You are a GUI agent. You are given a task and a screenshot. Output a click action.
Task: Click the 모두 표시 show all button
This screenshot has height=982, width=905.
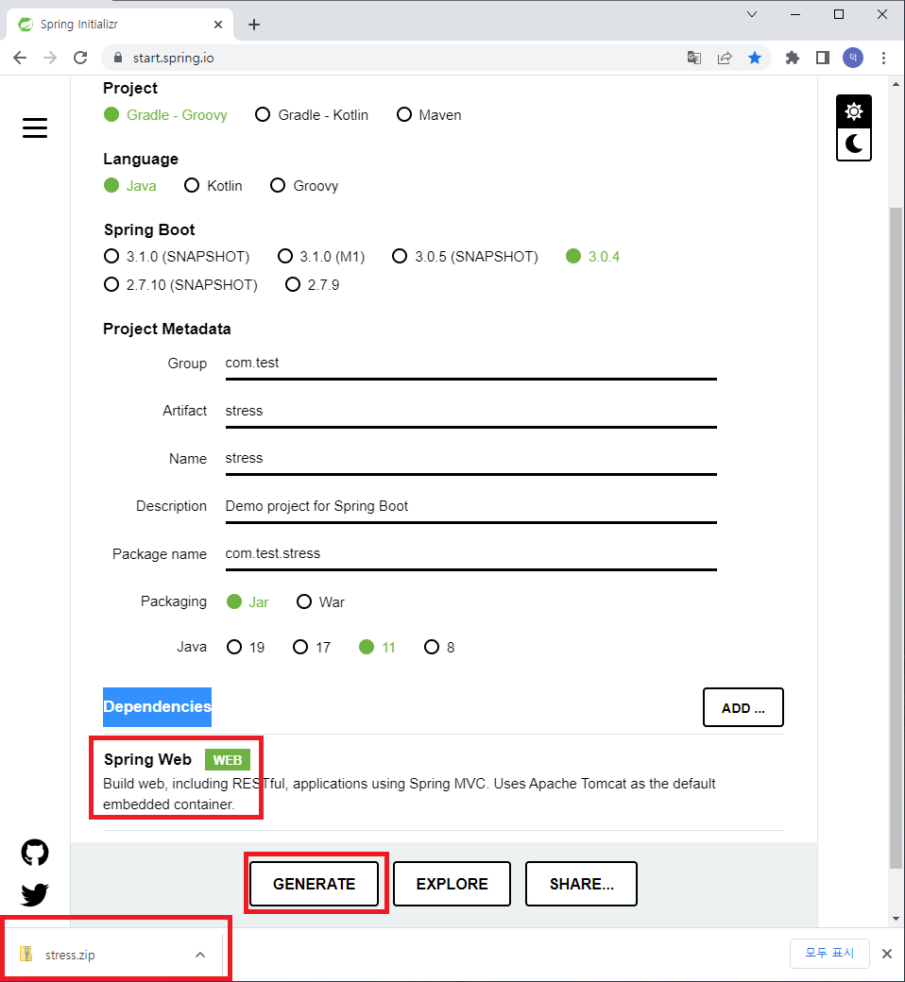829,953
